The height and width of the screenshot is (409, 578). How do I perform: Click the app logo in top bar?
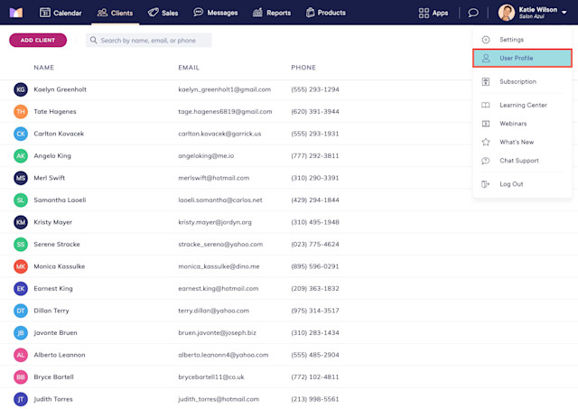click(16, 13)
